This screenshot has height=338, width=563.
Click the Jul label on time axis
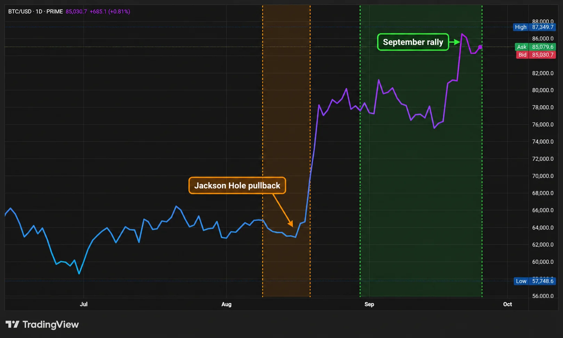[x=84, y=304]
